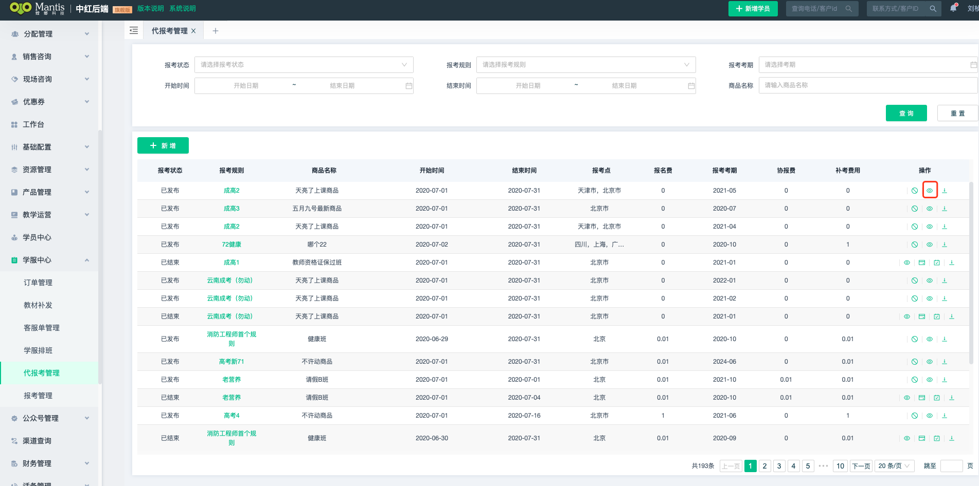Viewport: 979px width, 486px height.
Task: Download the 成高3 row record
Action: [945, 209]
